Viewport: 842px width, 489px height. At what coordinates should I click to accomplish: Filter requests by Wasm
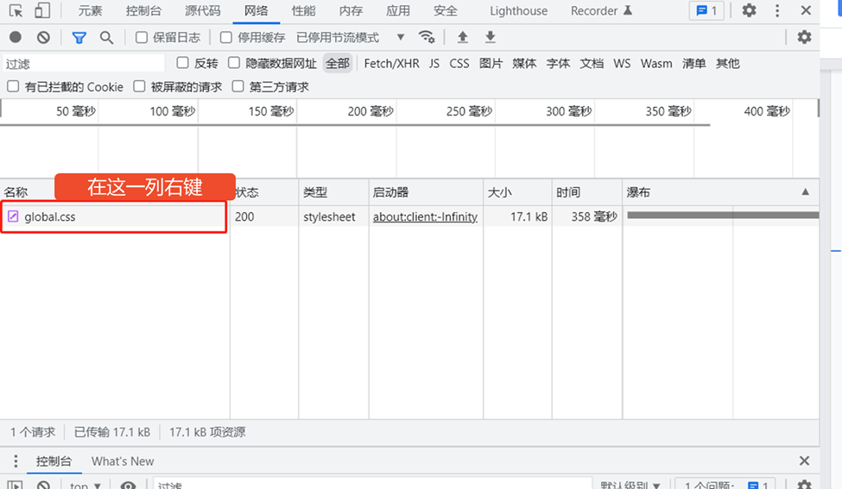tap(656, 63)
